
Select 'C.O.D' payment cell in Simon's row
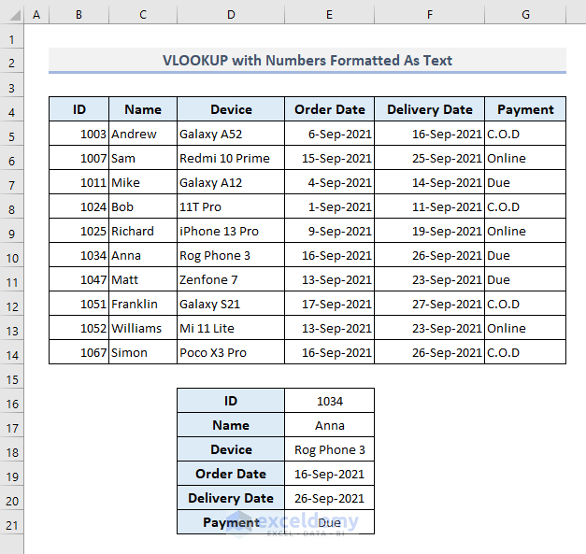pos(525,352)
